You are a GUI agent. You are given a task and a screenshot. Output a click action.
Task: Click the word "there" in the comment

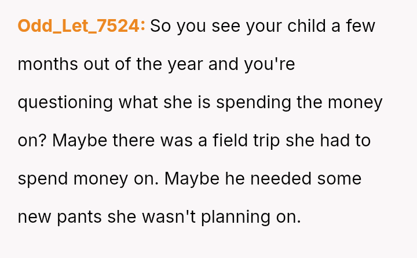(x=131, y=141)
